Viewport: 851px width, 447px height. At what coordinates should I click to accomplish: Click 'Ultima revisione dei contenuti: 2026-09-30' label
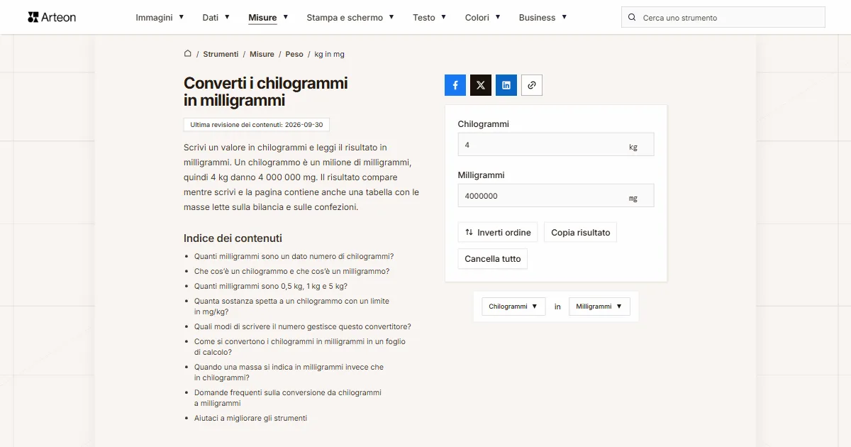tap(257, 124)
